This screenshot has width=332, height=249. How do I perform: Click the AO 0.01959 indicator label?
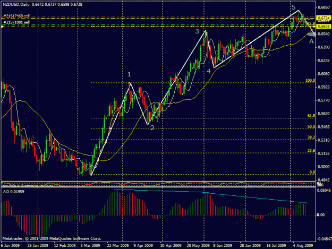click(14, 192)
